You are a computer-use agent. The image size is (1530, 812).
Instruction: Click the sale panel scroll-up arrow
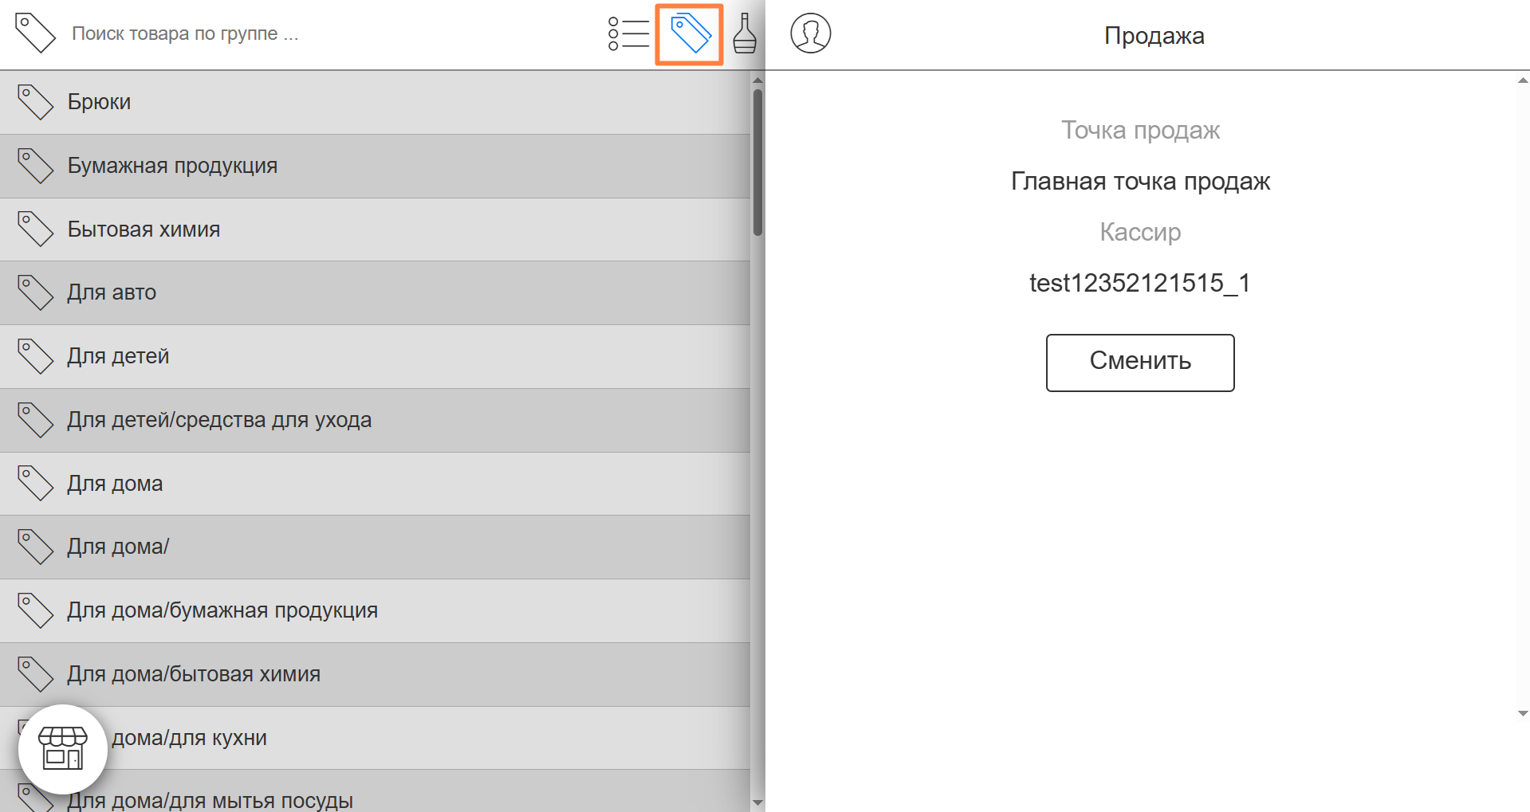tap(1523, 80)
